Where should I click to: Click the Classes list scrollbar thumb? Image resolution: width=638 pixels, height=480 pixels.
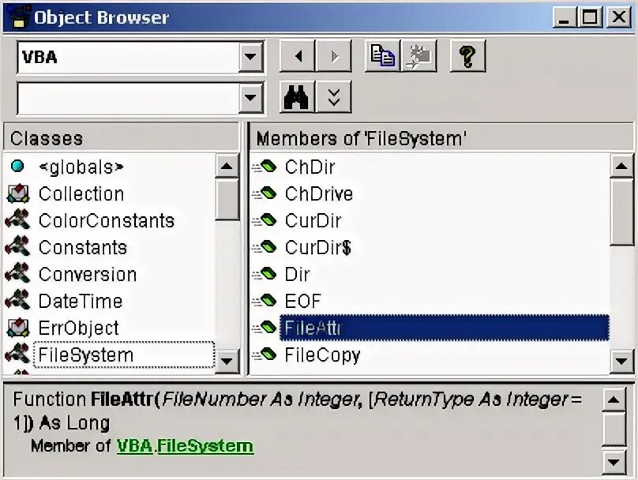pos(227,200)
